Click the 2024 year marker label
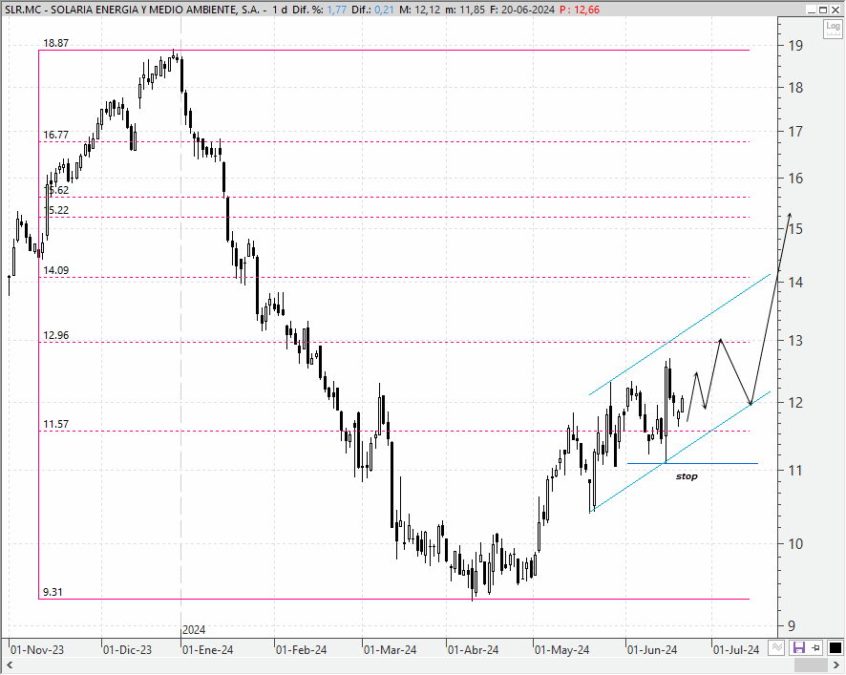 coord(194,630)
